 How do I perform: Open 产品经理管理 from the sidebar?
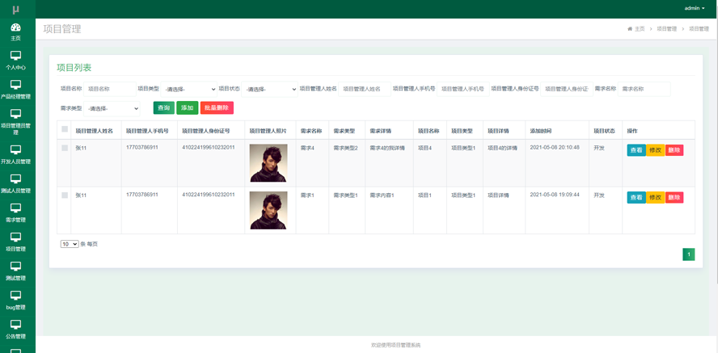(x=15, y=89)
